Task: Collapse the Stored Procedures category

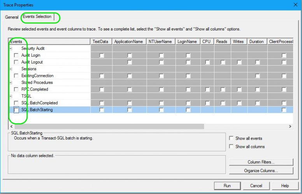Action: click(11, 82)
